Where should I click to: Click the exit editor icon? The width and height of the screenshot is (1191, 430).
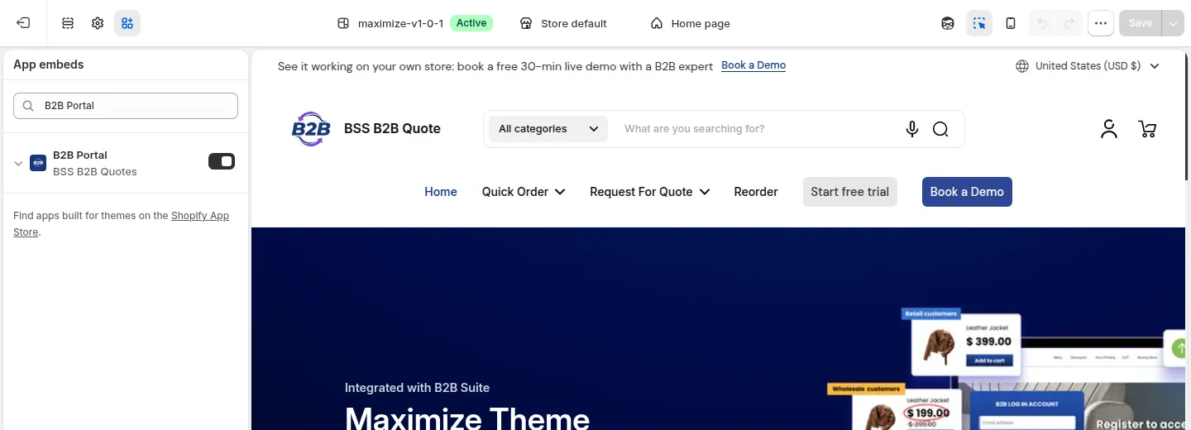23,23
